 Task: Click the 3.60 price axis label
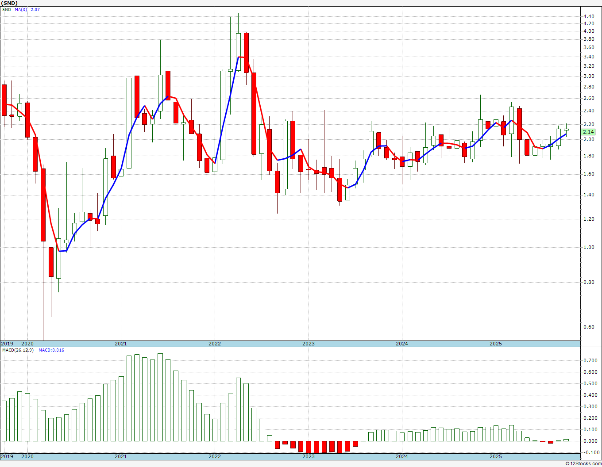tap(589, 47)
